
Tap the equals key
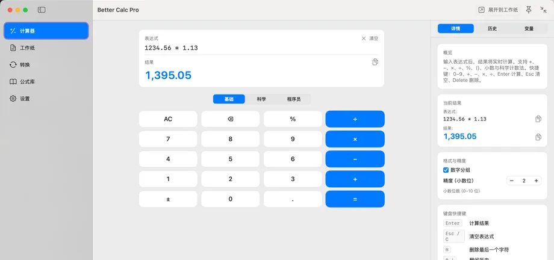(355, 199)
